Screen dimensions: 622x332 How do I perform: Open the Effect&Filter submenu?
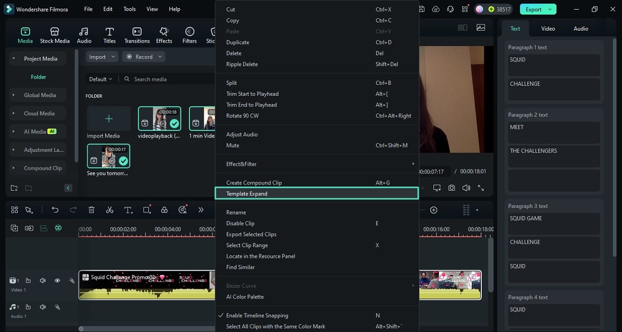point(316,164)
